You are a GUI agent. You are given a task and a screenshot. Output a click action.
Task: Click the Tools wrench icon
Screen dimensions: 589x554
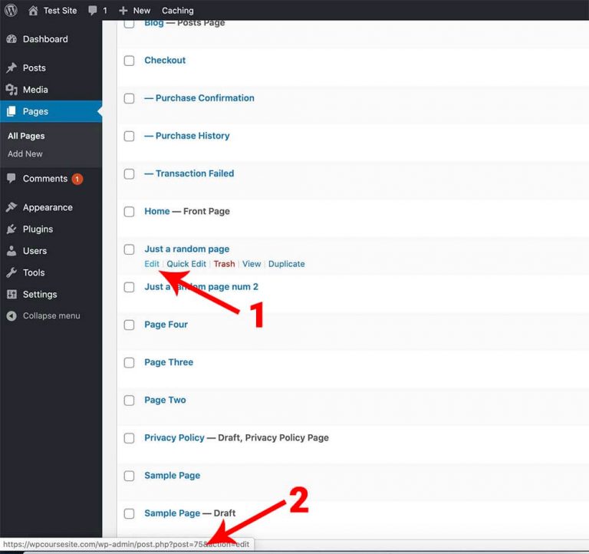[x=12, y=272]
